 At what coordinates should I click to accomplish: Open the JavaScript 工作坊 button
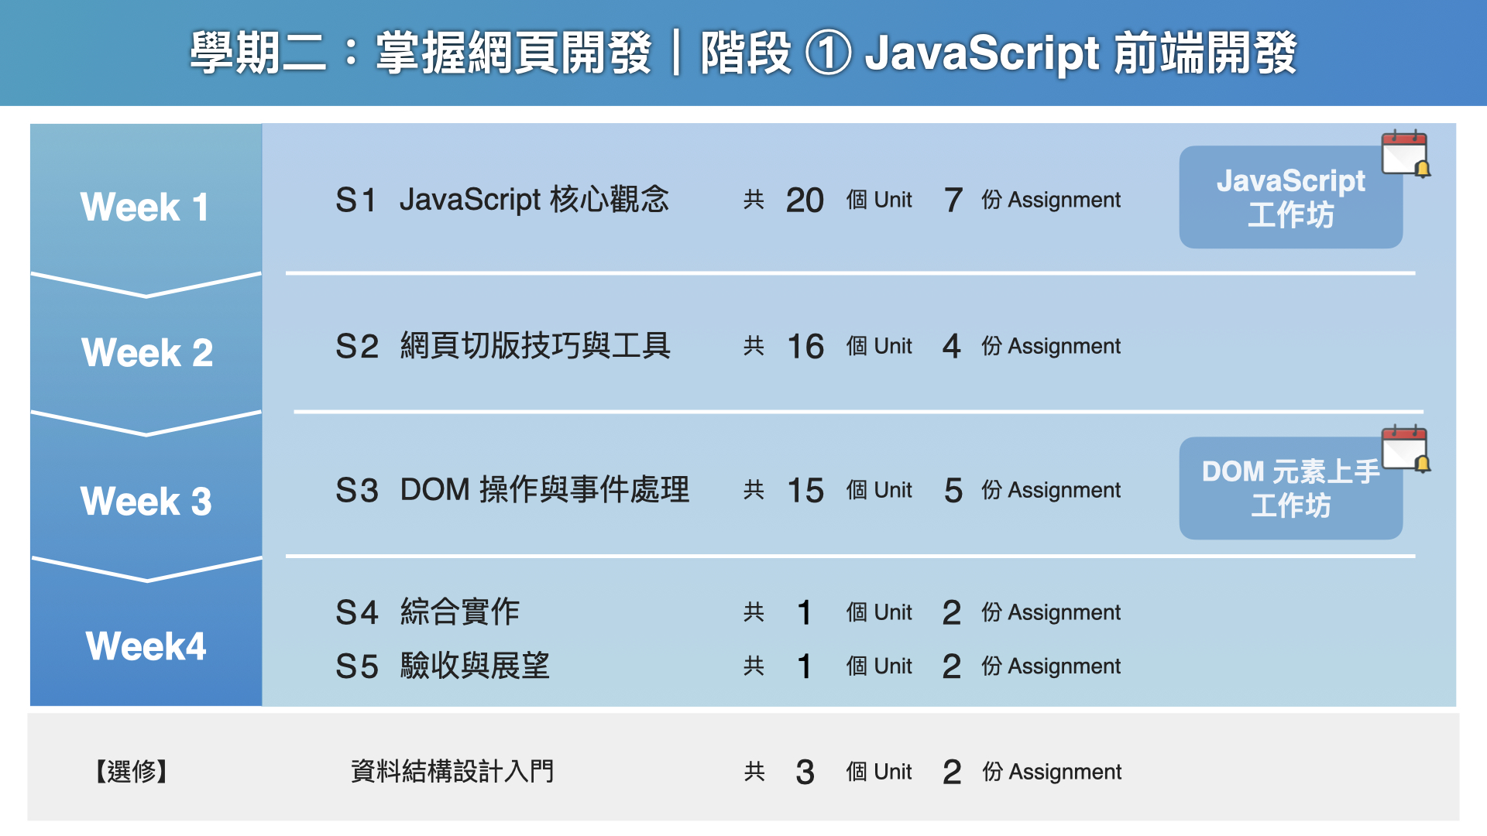click(1290, 198)
